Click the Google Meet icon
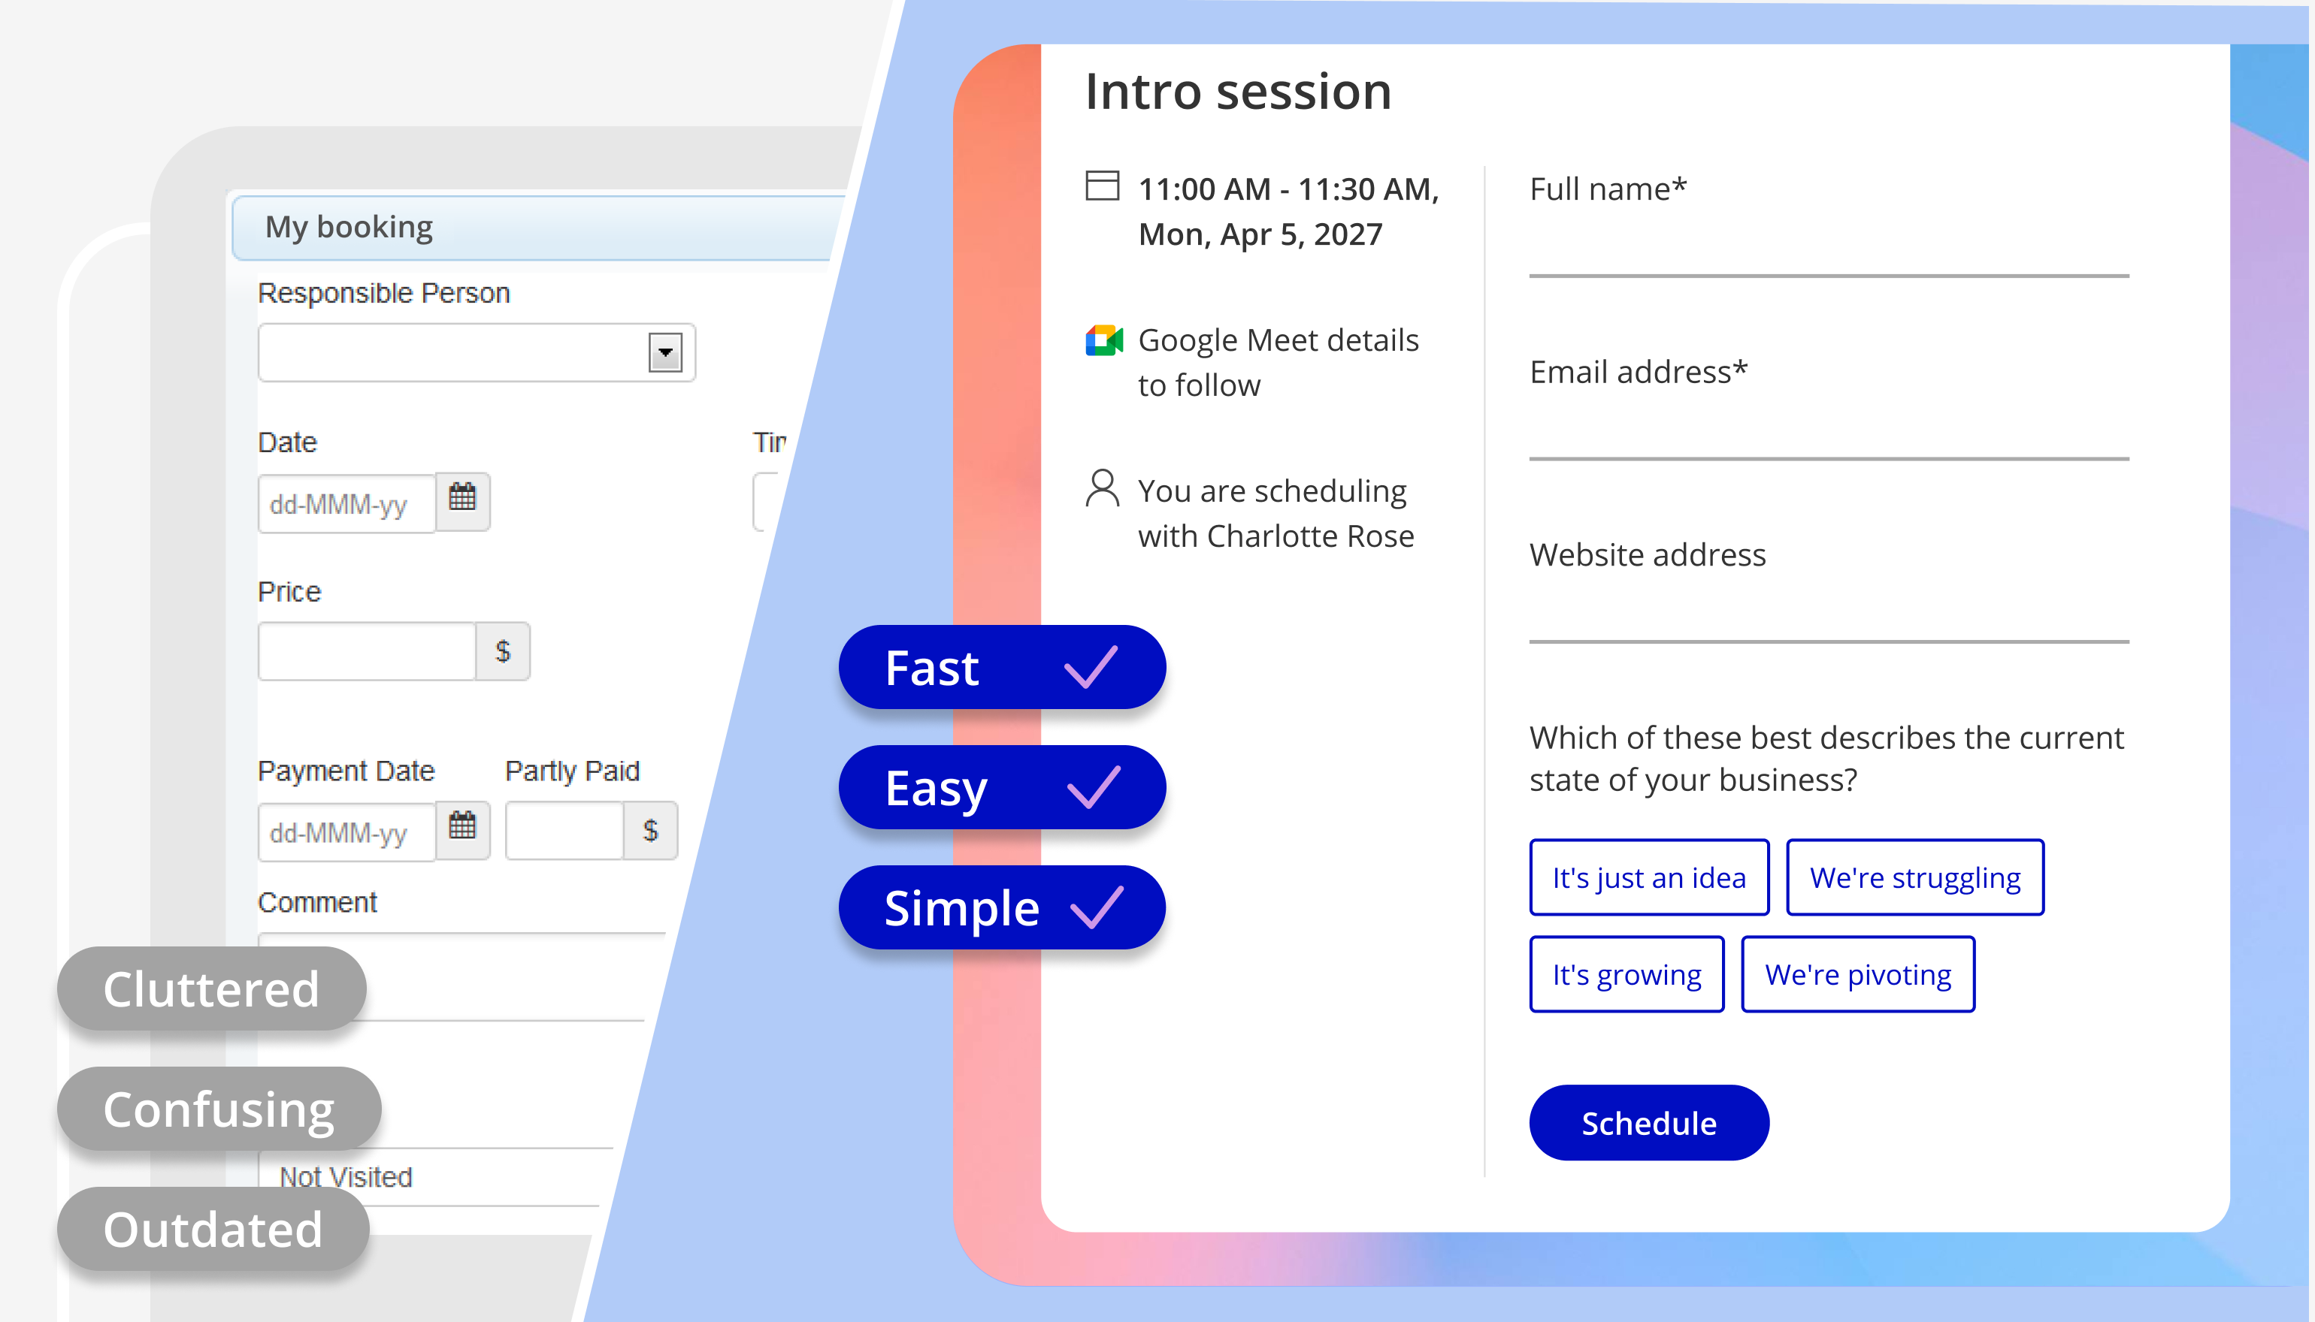The width and height of the screenshot is (2315, 1322). [x=1104, y=340]
